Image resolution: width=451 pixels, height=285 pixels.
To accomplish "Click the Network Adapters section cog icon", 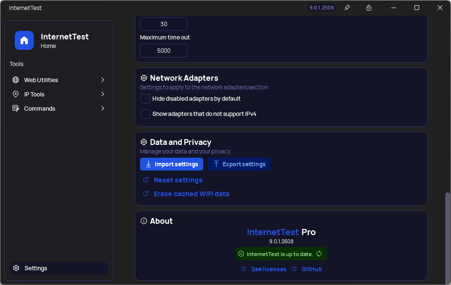I will 144,78.
